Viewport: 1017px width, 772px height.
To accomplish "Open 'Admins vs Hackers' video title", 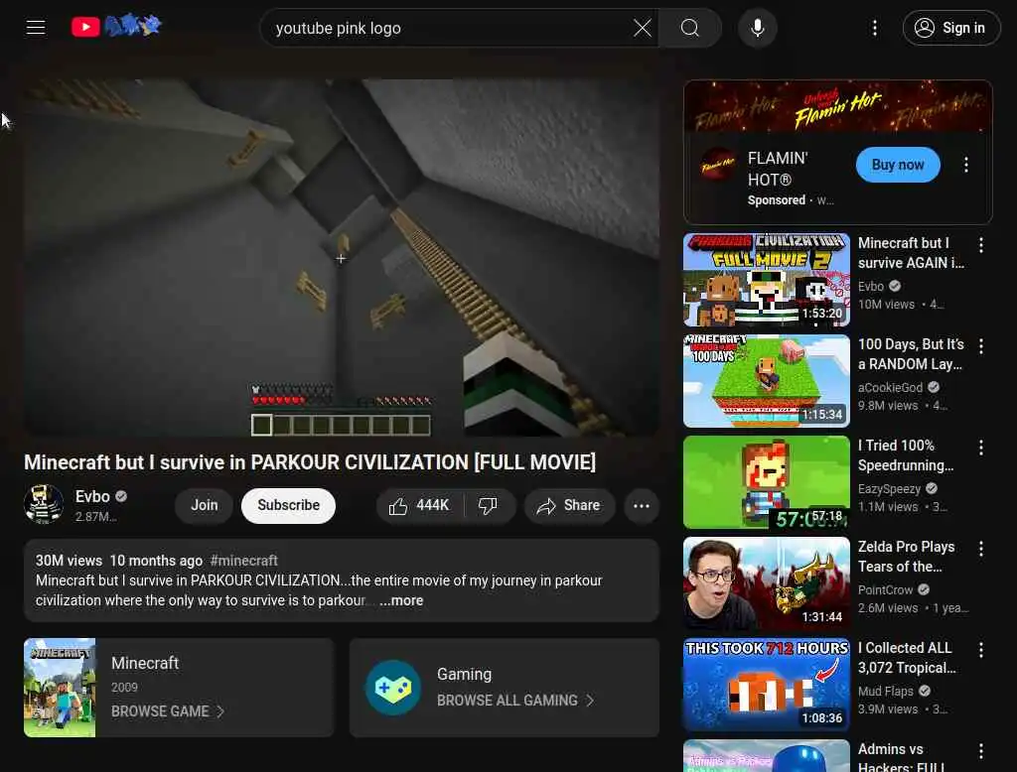I will click(x=901, y=757).
